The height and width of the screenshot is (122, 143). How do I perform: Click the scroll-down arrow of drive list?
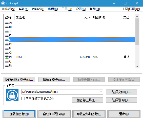click(x=137, y=66)
